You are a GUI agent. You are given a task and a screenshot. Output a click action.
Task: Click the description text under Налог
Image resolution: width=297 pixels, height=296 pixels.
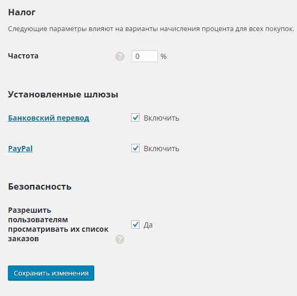tap(151, 29)
